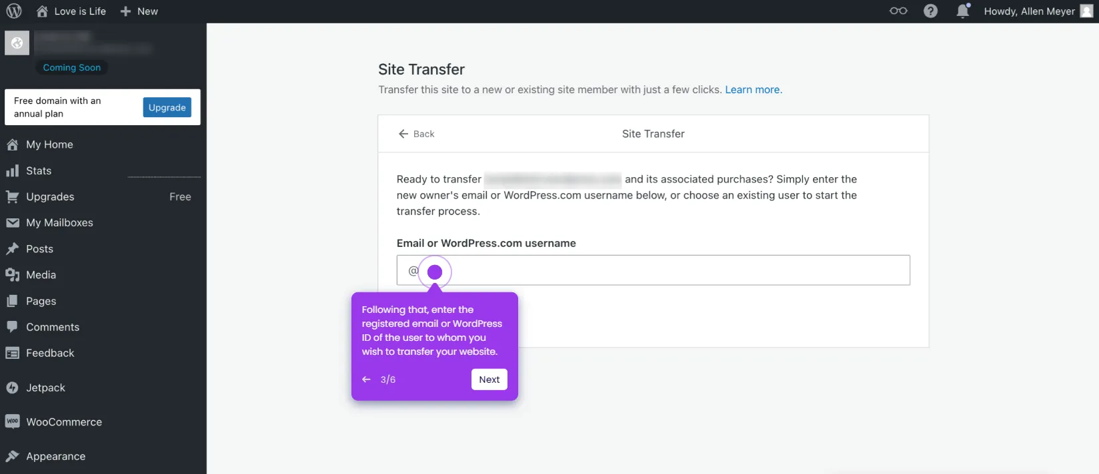This screenshot has height=474, width=1099.
Task: Click the Media icon
Action: pos(12,275)
